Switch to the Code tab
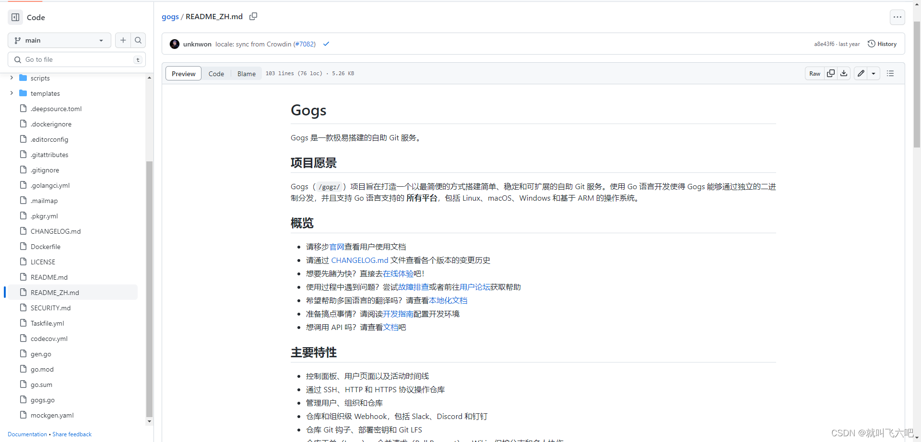 [216, 73]
